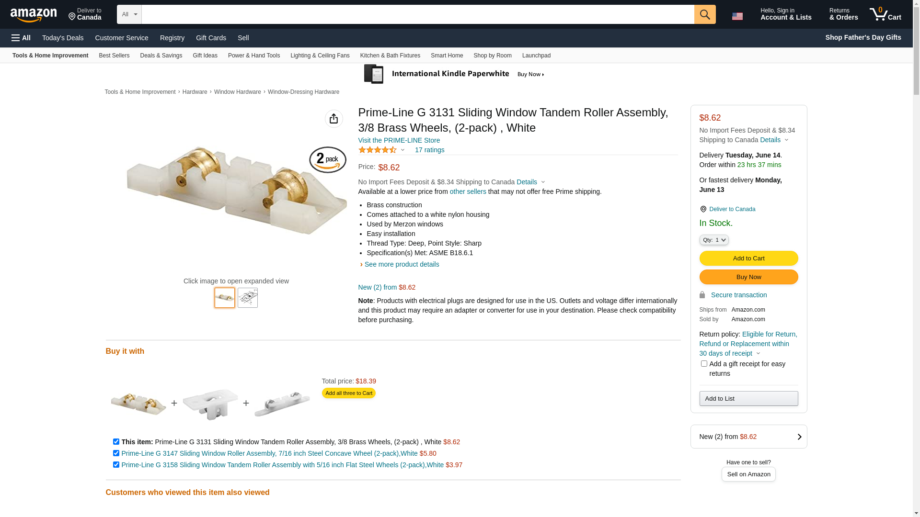Click the star rating icons
The image size is (920, 517).
pyautogui.click(x=378, y=150)
